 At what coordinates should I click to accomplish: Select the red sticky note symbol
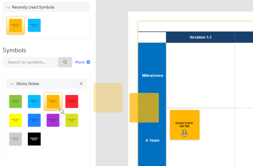(x=72, y=101)
